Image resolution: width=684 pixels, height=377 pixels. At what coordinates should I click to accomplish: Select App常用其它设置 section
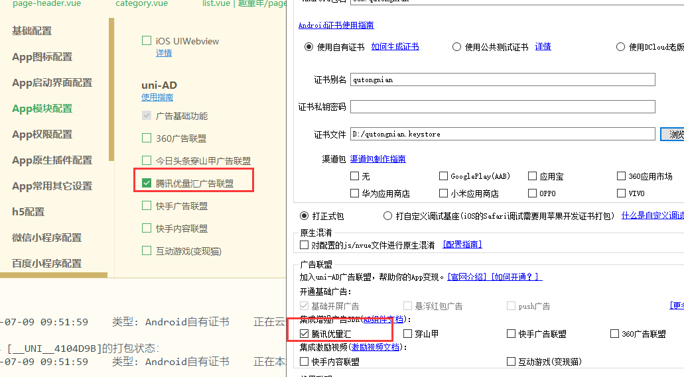52,186
